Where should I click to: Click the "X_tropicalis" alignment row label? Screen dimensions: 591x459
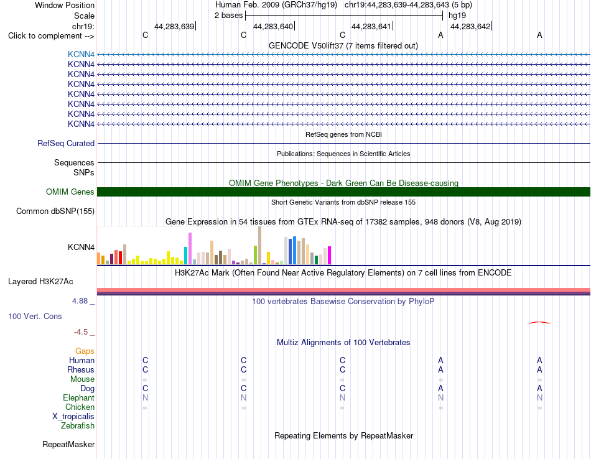tap(73, 417)
